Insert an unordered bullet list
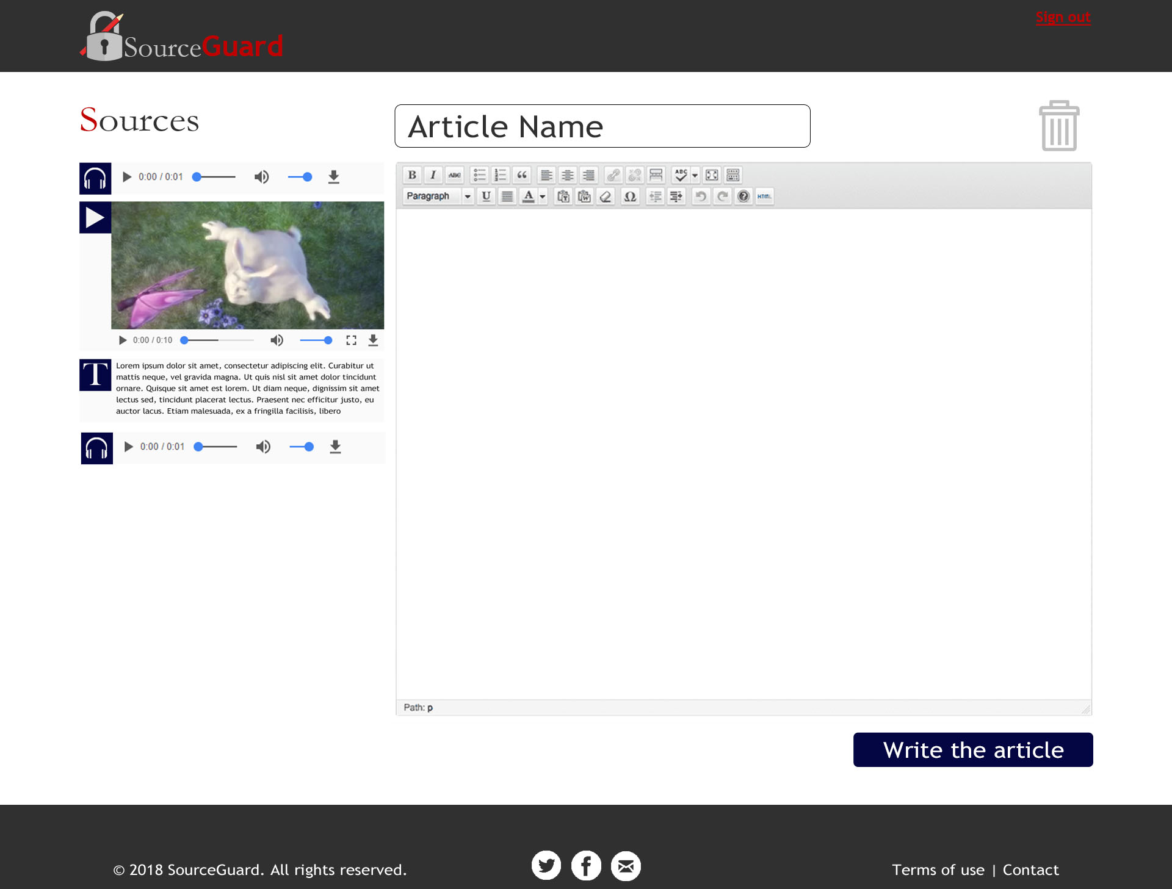Viewport: 1172px width, 889px height. pyautogui.click(x=480, y=175)
